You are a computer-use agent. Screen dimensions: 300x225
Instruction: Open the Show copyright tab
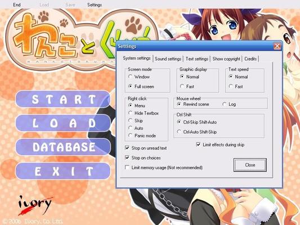tap(226, 58)
